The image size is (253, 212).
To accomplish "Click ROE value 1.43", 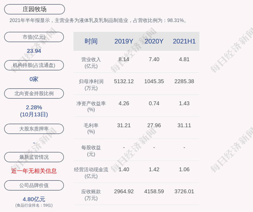I will point(184,103).
